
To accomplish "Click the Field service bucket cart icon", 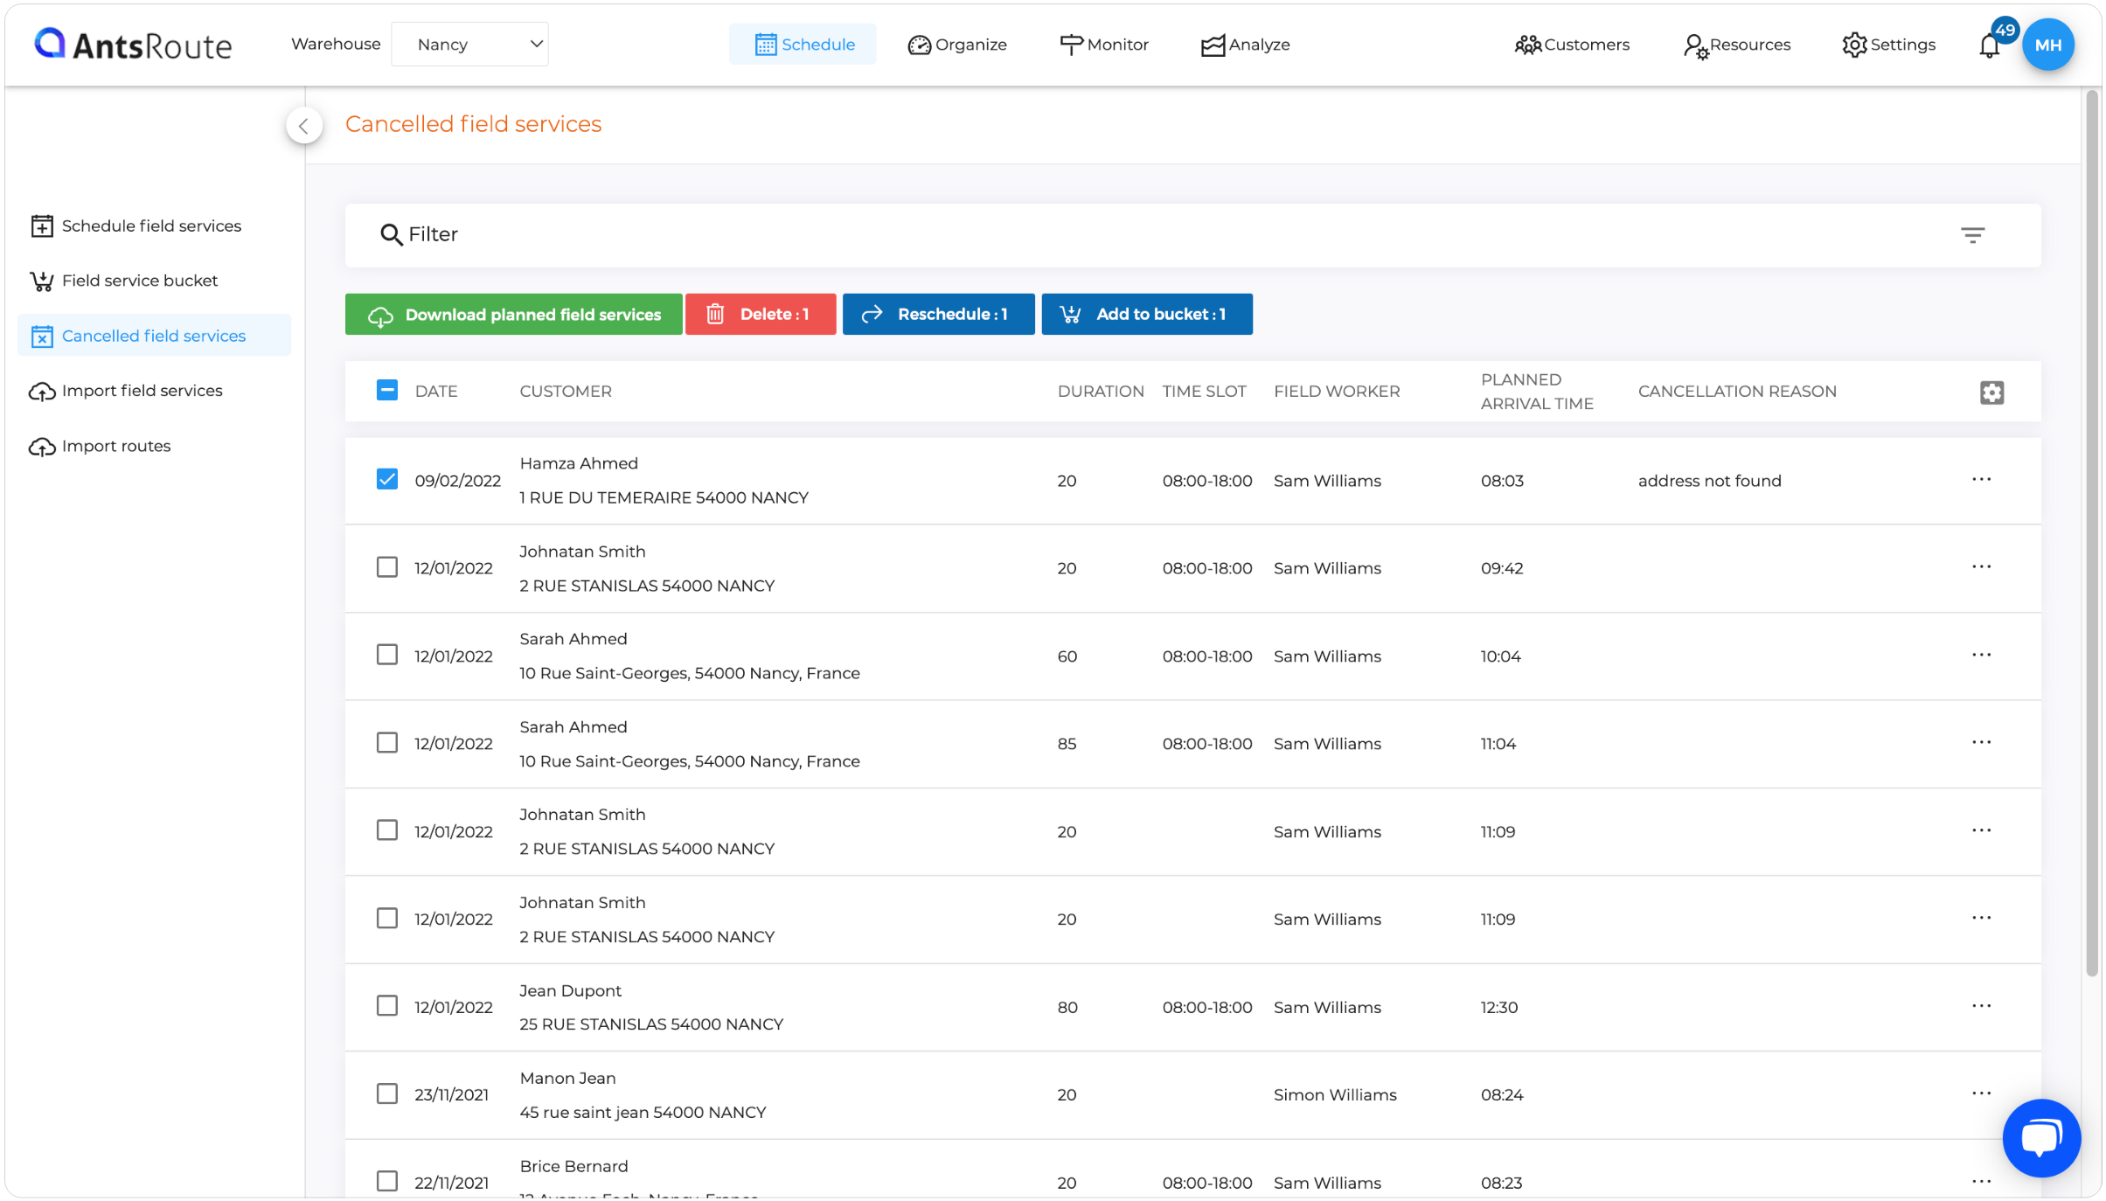I will click(x=42, y=281).
